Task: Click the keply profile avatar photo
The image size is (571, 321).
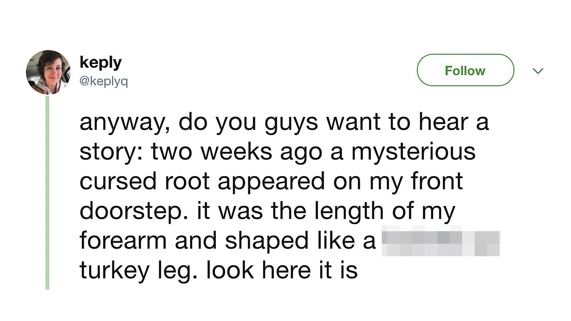Action: [48, 72]
